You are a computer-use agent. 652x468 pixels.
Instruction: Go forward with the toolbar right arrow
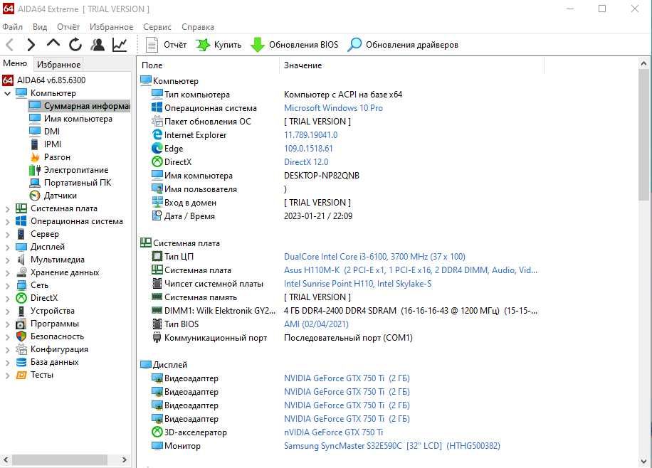[31, 45]
